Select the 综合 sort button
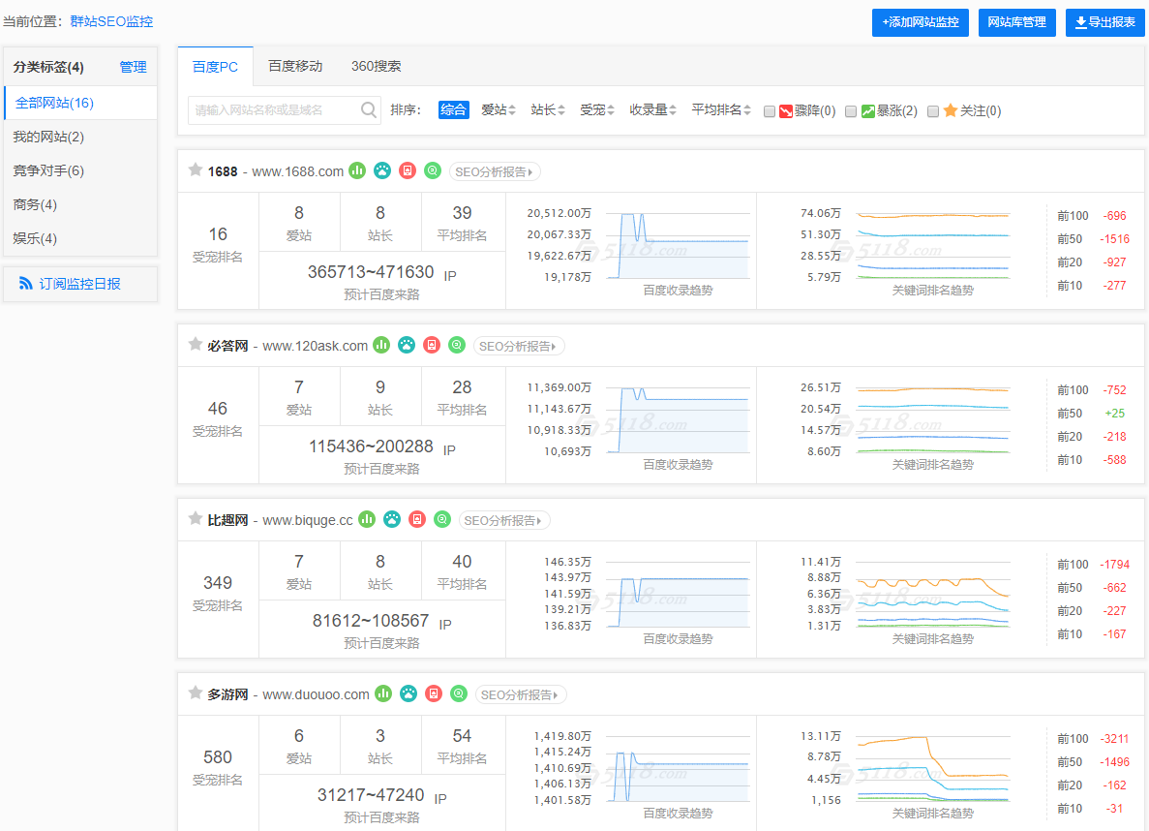Screen dimensions: 1149x831 click(454, 110)
